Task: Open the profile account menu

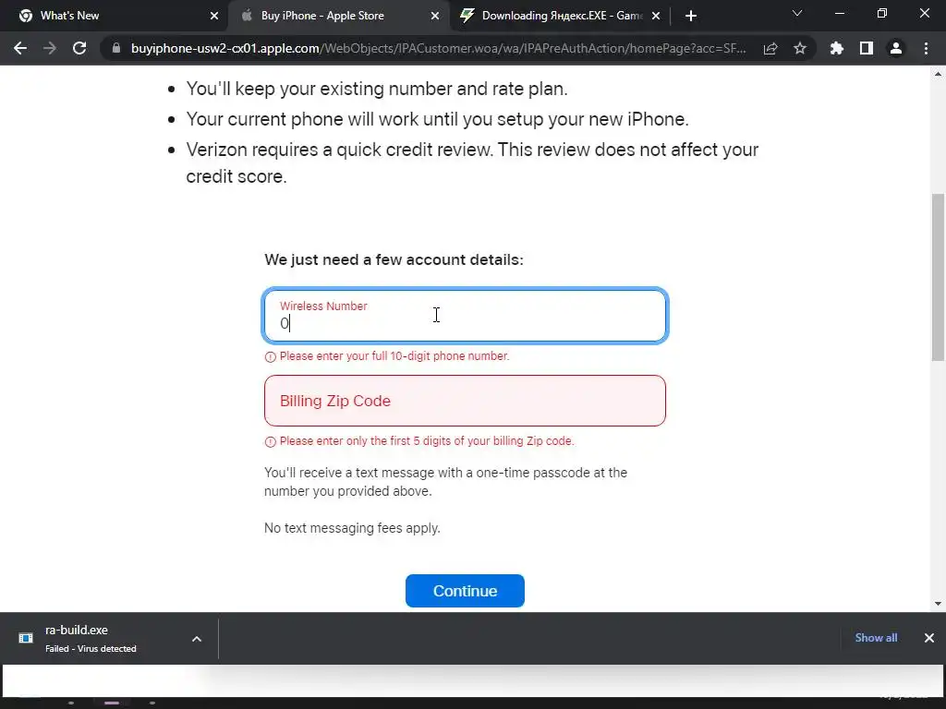Action: coord(896,48)
